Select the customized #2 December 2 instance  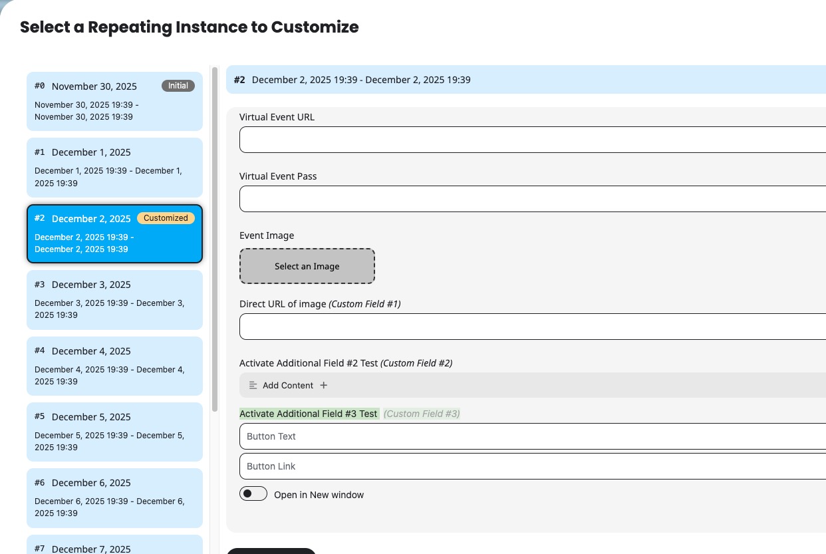click(x=114, y=233)
